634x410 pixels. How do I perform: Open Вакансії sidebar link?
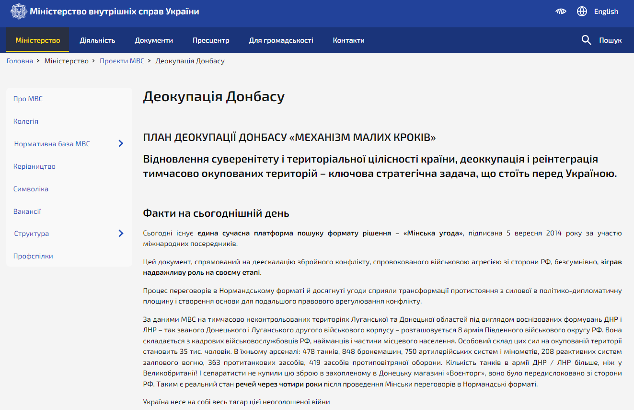27,211
